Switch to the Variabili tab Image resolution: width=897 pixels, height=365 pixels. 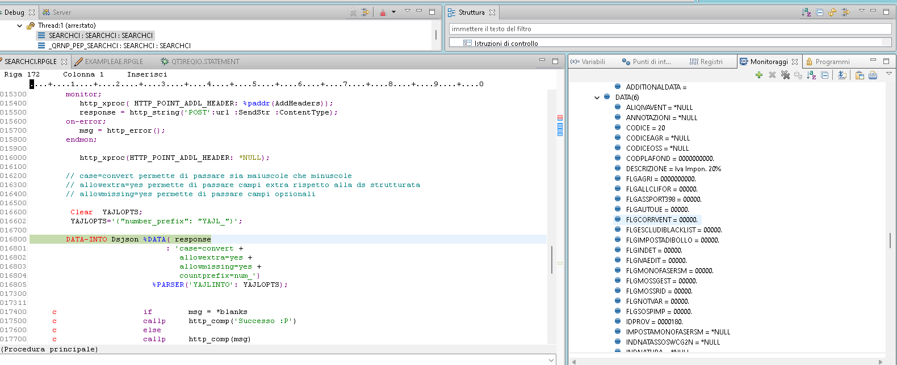[x=588, y=62]
